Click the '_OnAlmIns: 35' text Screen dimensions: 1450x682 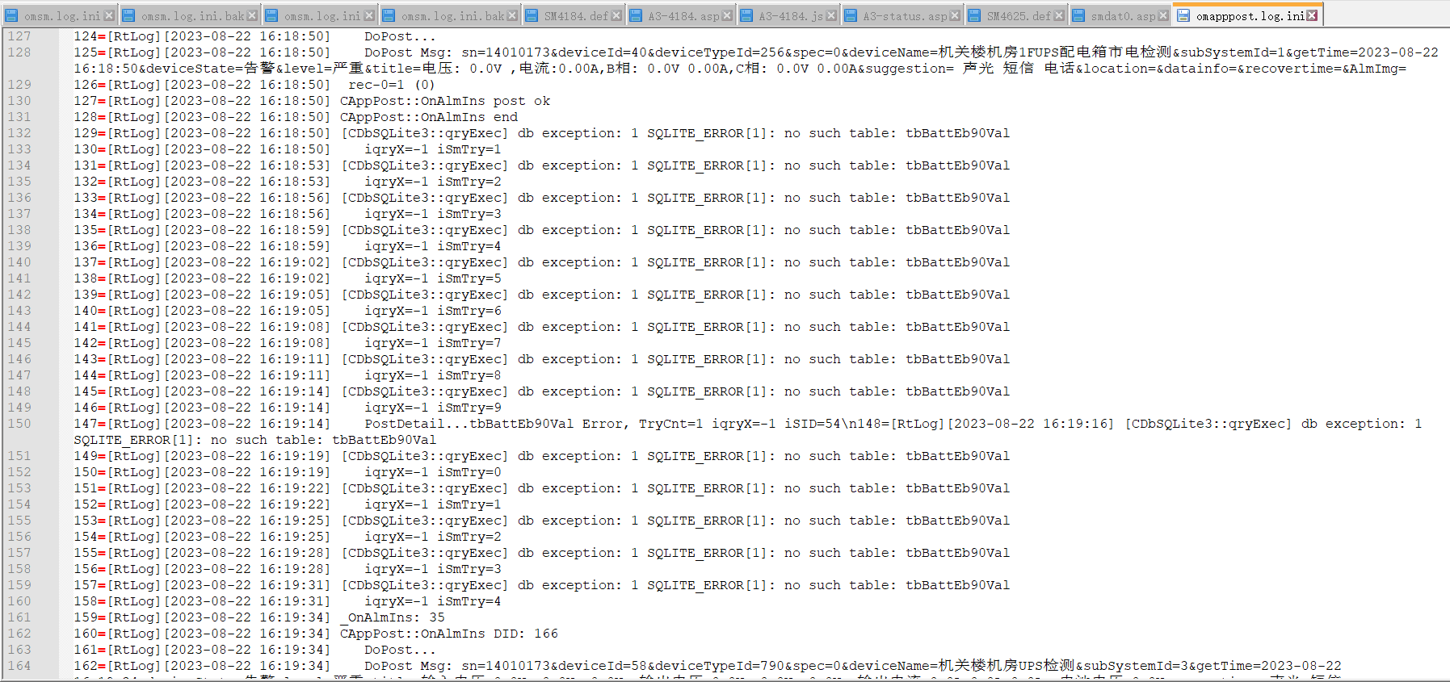tap(393, 617)
